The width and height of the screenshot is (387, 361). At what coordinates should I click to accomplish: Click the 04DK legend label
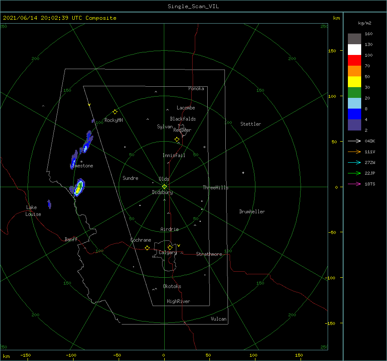point(370,141)
